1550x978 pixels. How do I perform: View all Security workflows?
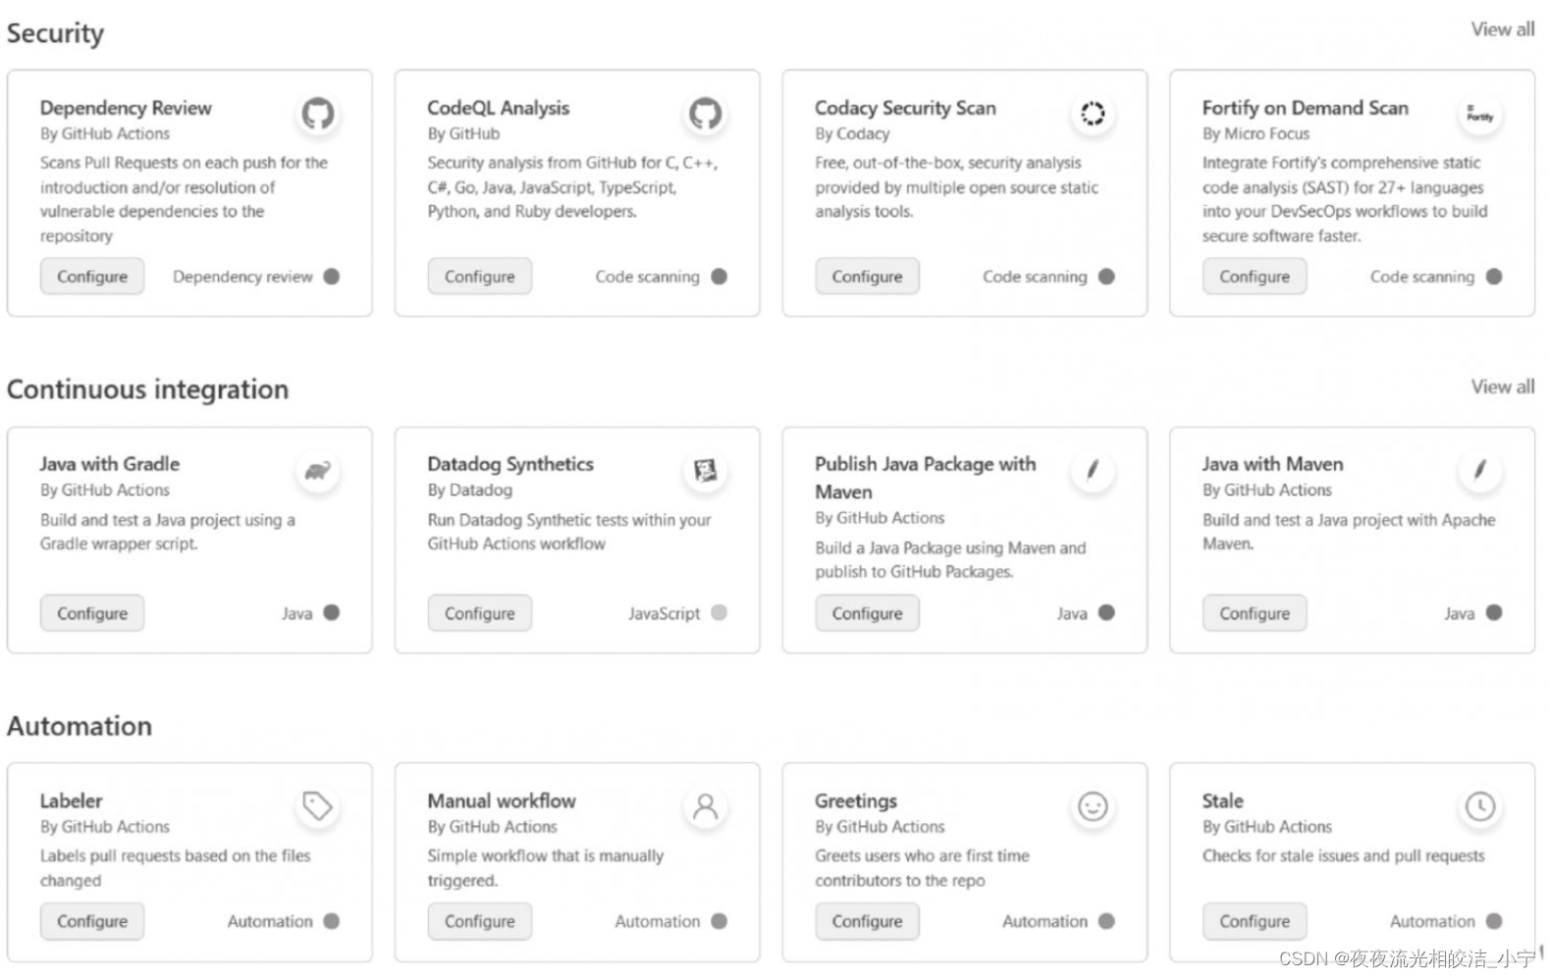1502,29
